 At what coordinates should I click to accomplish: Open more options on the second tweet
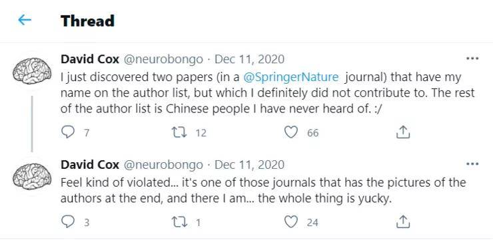coord(472,164)
